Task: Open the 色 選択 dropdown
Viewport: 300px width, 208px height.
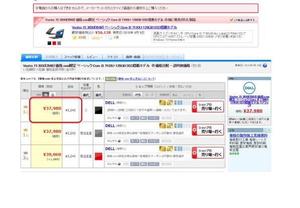Action: (x=99, y=95)
